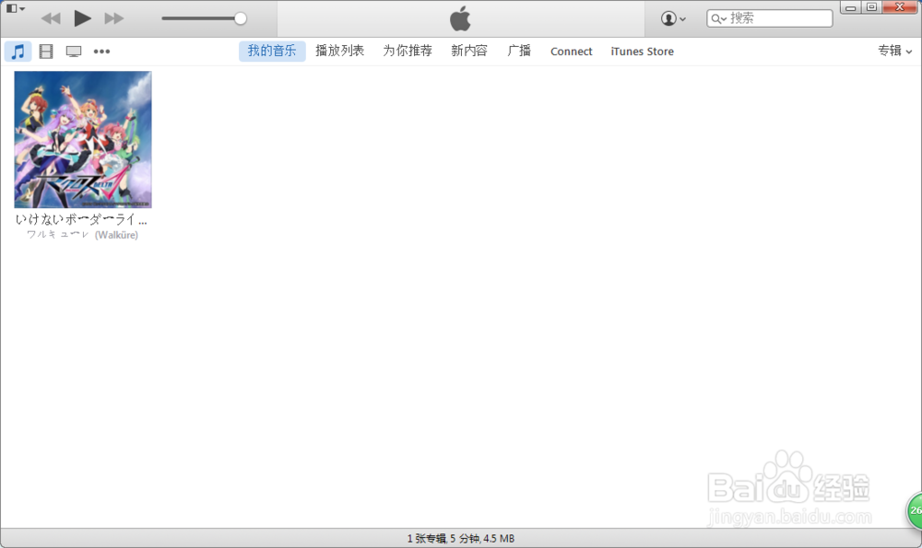
Task: Click the Play button to start playback
Action: coord(81,17)
